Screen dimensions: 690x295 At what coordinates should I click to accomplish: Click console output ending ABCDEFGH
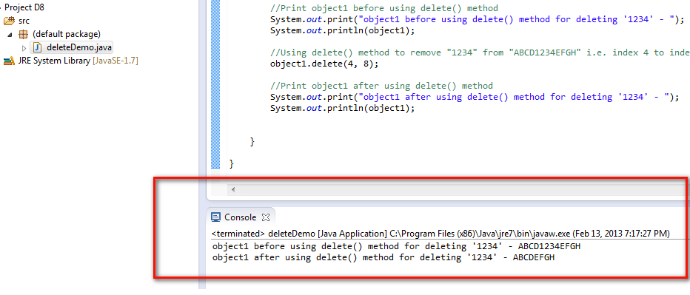point(383,257)
